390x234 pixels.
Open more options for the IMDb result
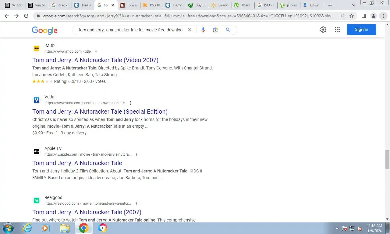point(96,51)
